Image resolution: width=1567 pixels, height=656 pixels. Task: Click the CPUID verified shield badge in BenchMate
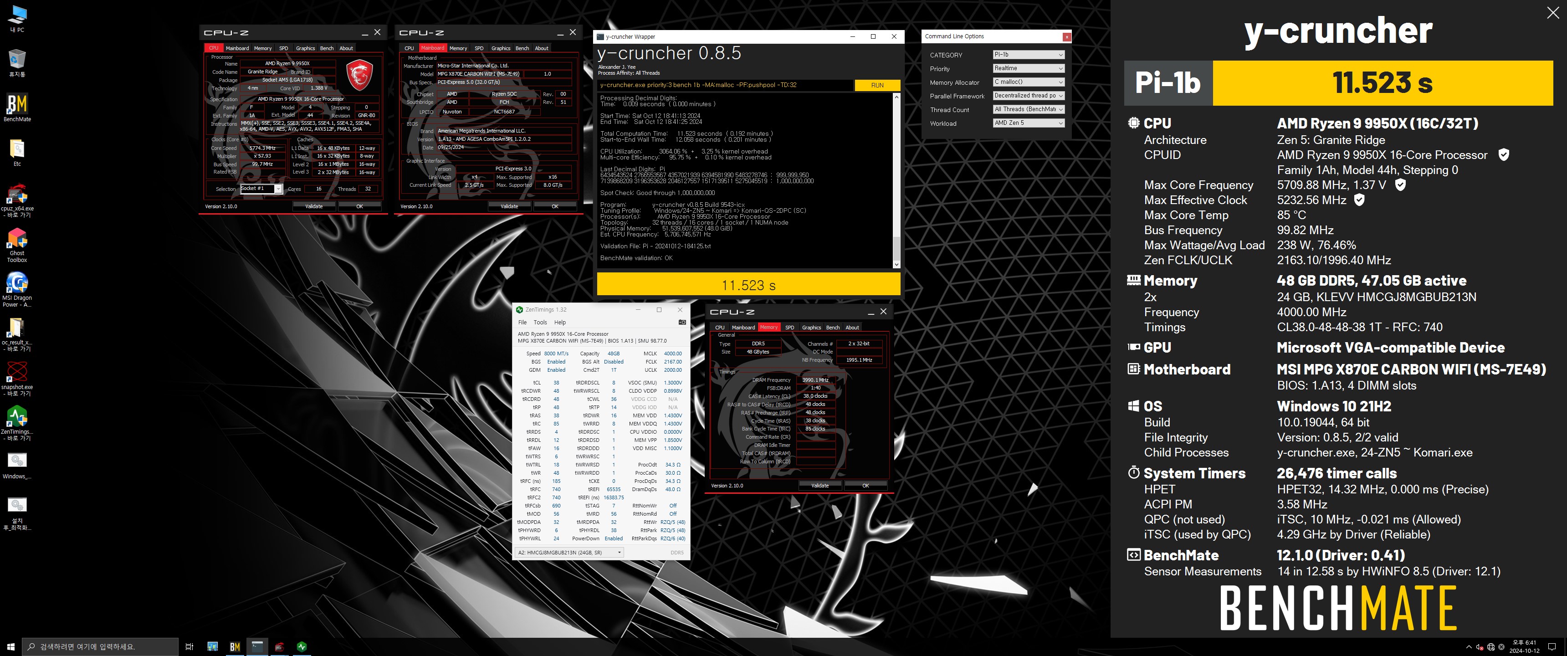pyautogui.click(x=1503, y=154)
